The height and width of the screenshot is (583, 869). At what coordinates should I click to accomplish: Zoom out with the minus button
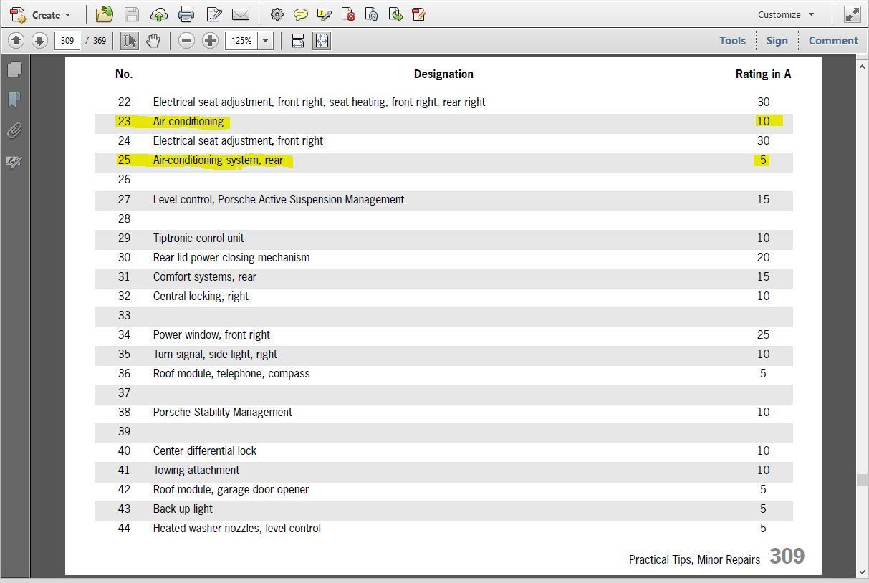(186, 41)
